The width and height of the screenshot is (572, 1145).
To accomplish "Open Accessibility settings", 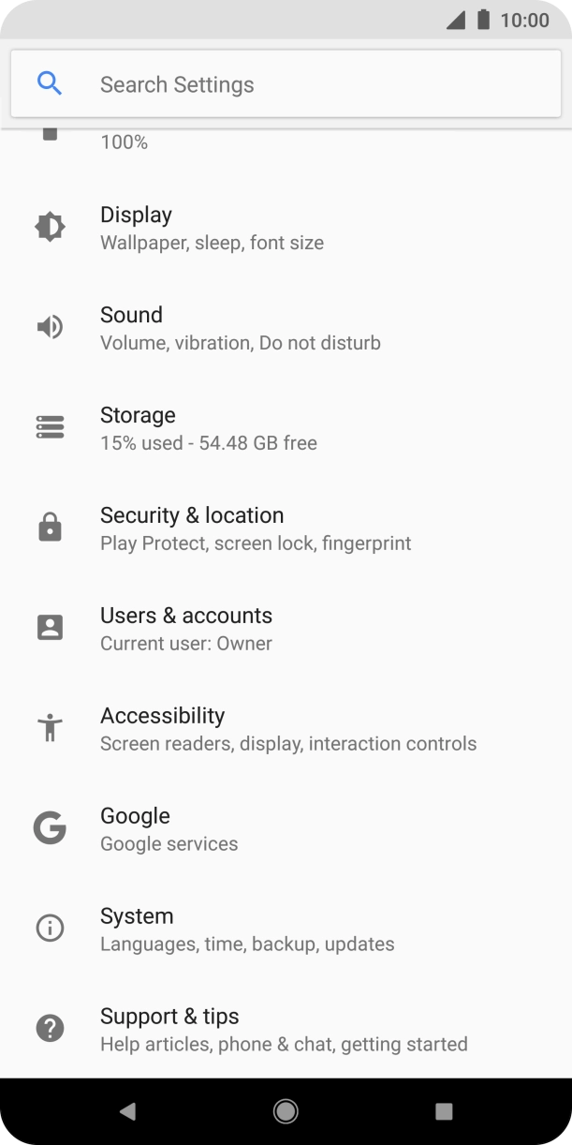I will (287, 729).
